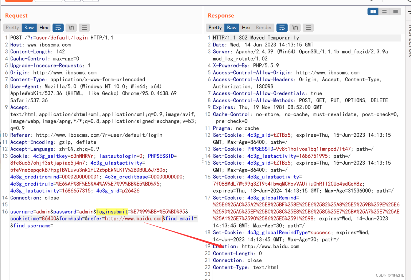Switch Request view to Hex tab
Viewport: 411px width, 280px height.
point(44,28)
